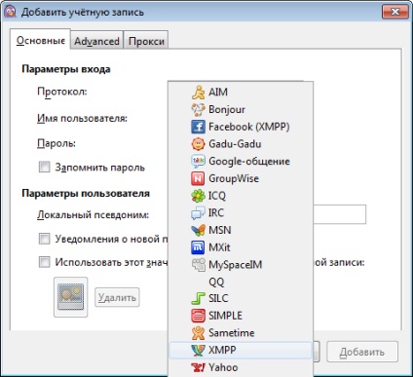Select ICQ protocol entry
Viewport: 413px width, 377px height.
(241, 196)
